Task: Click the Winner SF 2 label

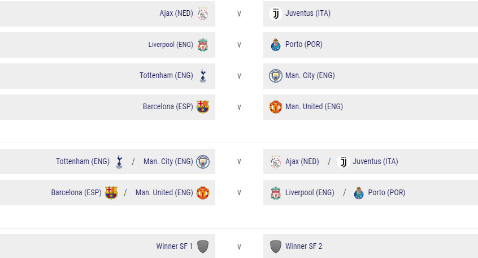Action: (x=304, y=247)
